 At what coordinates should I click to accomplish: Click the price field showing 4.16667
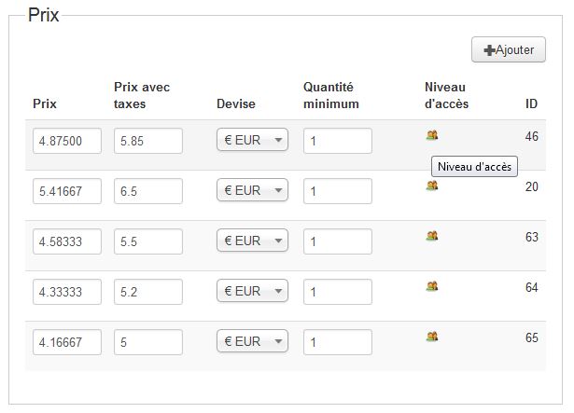(67, 343)
